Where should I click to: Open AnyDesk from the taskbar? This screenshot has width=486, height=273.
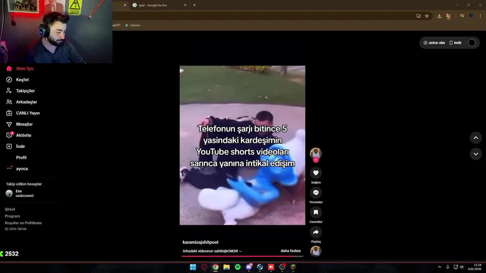(x=271, y=267)
